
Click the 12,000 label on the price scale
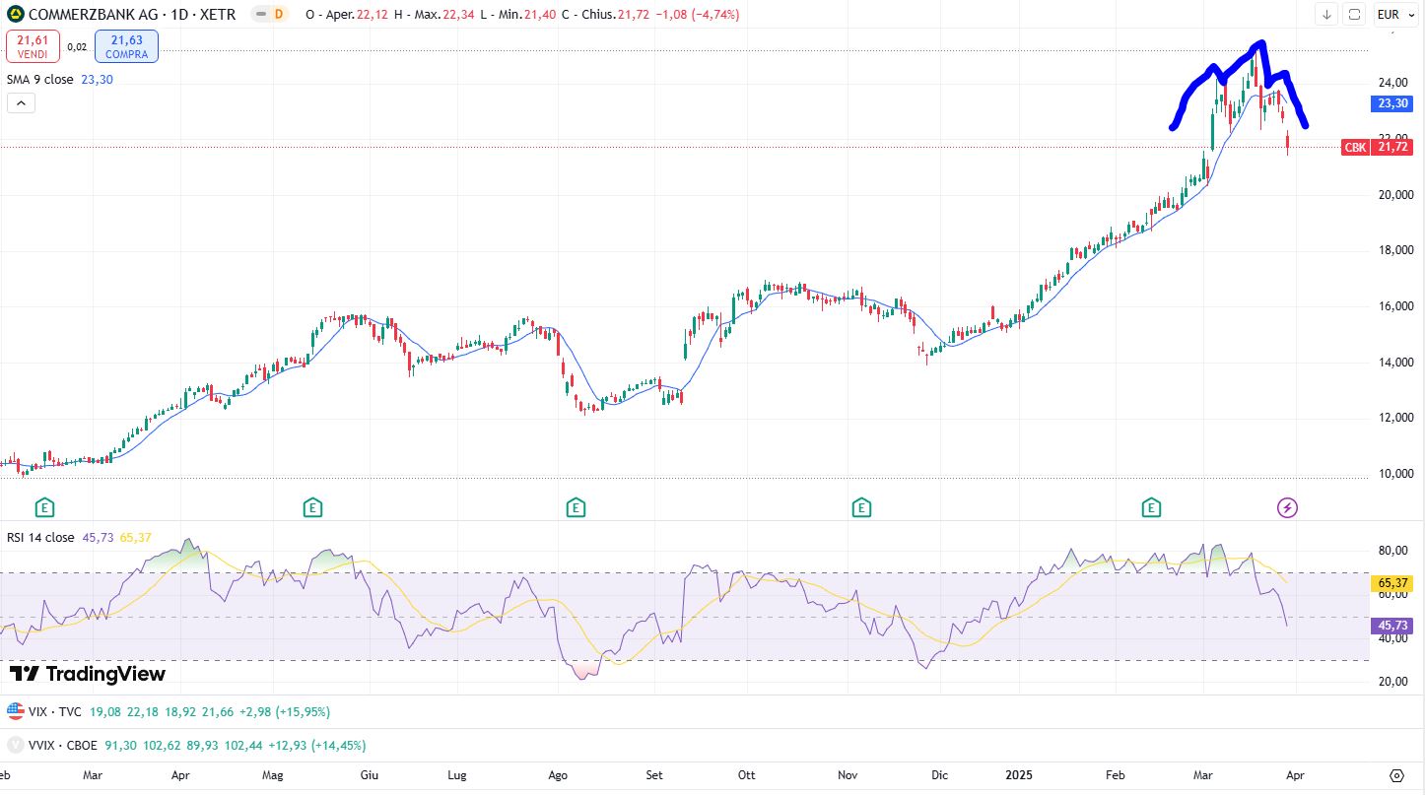(x=1394, y=418)
